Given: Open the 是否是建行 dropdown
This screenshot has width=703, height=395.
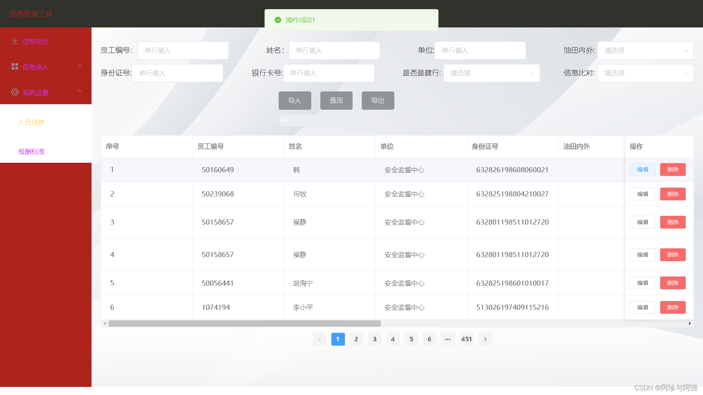Looking at the screenshot, I should tap(491, 73).
